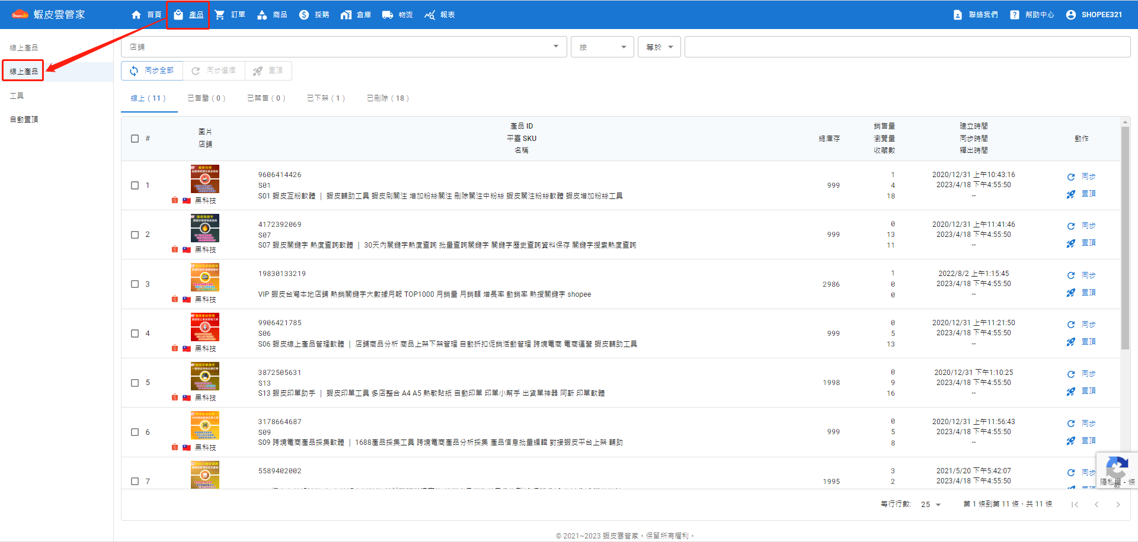Screen dimensions: 1138x542
Task: Open the VIP product 19830133219 thumbnail
Action: click(x=205, y=278)
